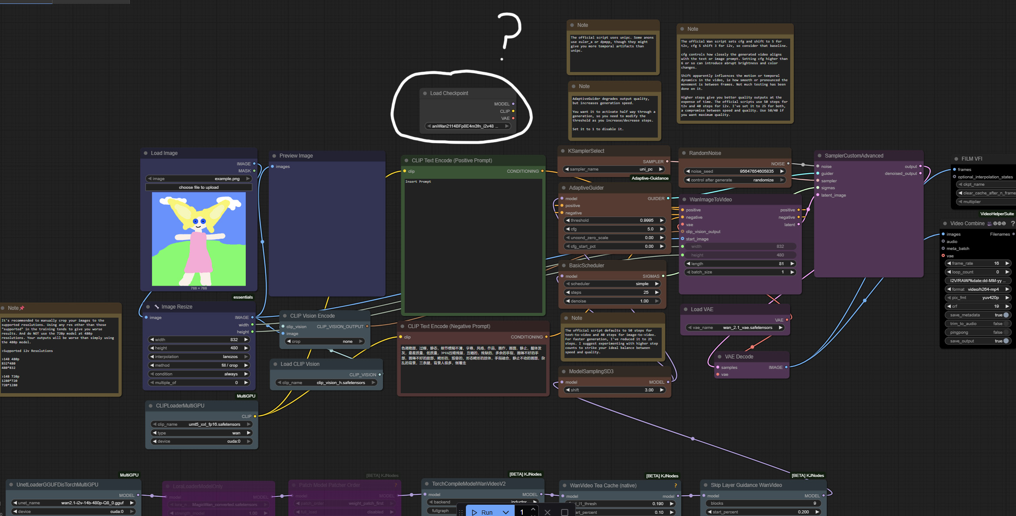The width and height of the screenshot is (1016, 516).
Task: Click the filename prefix field I2V/RAW
Action: pos(978,281)
